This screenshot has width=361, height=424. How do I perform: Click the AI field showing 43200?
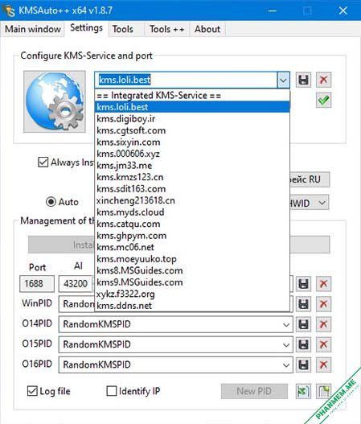76,284
